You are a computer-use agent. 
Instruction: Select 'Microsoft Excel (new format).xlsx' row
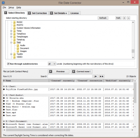coord(68,124)
